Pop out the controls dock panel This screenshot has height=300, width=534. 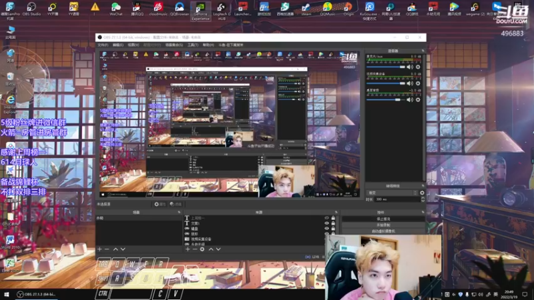point(423,212)
